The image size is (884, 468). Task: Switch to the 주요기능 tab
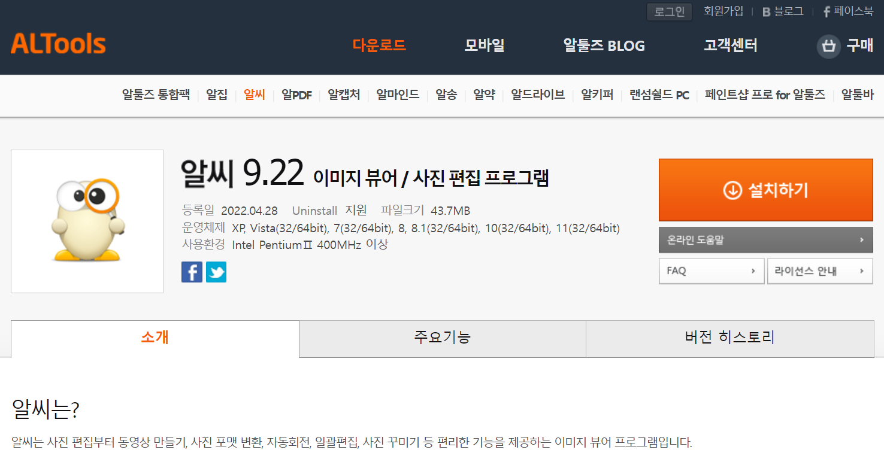(443, 338)
